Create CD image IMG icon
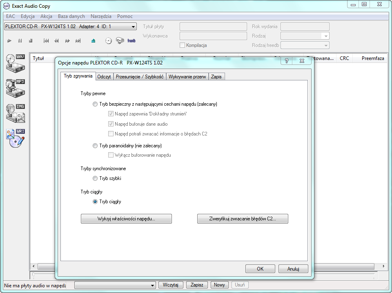Viewport: 392px width, 293px height. point(16,113)
